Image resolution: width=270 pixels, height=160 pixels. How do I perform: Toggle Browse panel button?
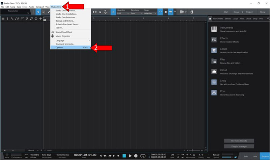pos(265,156)
